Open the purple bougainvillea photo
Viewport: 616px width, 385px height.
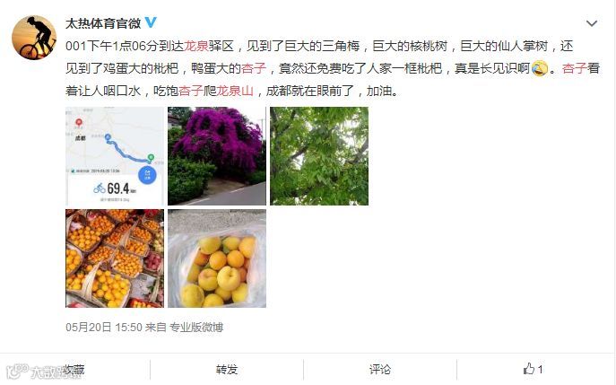point(217,156)
